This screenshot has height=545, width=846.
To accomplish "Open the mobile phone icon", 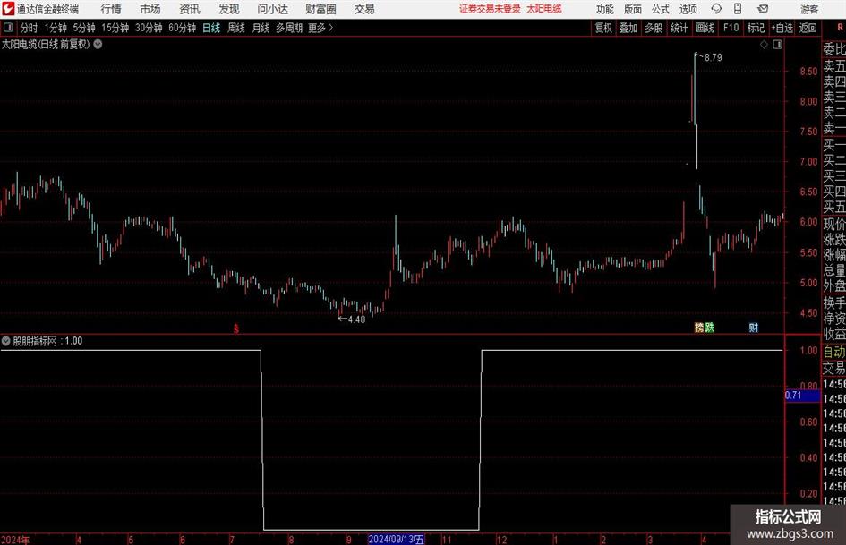I will 738,9.
